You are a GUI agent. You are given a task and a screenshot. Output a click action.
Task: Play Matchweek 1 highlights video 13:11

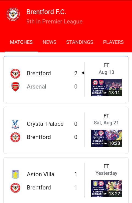coord(106,88)
